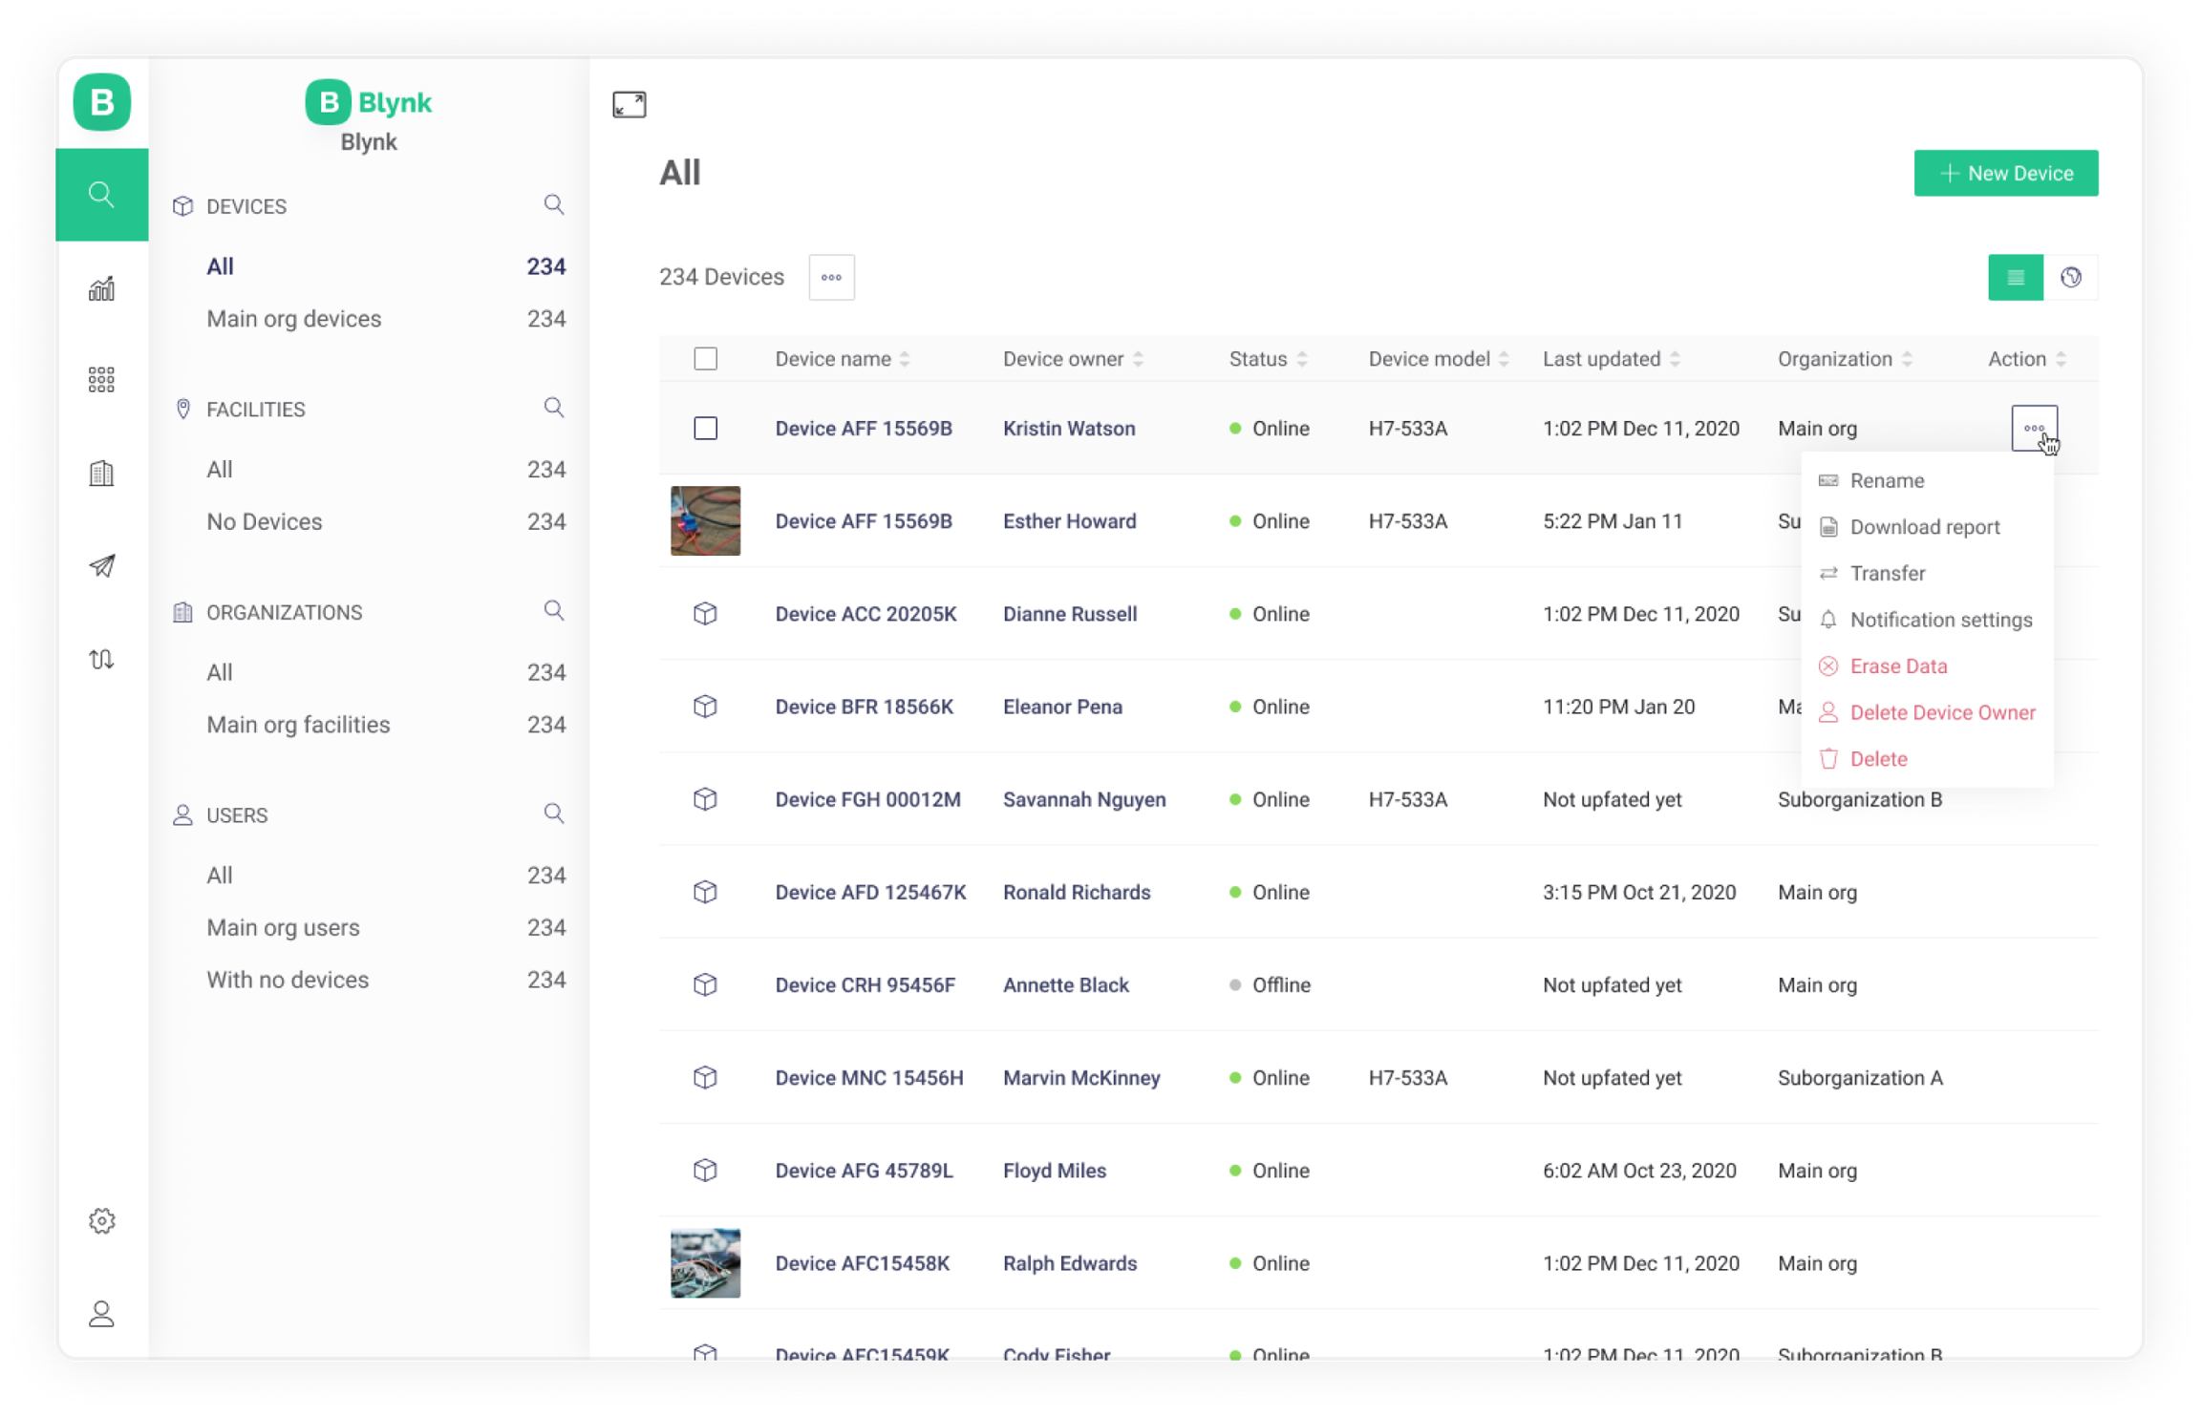Image resolution: width=2201 pixels, height=1416 pixels.
Task: Open the grid apps sidebar icon
Action: [x=101, y=380]
